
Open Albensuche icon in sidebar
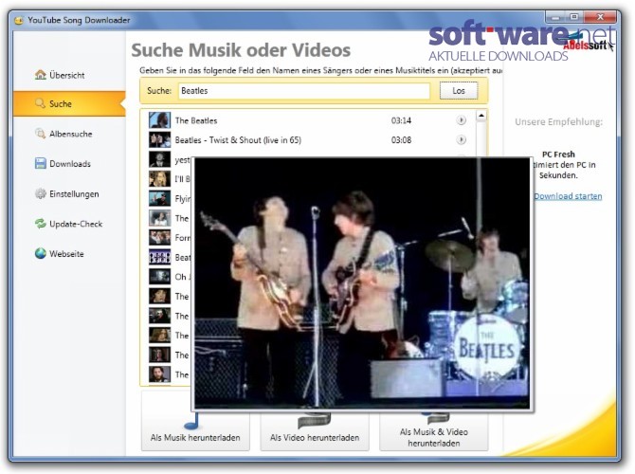click(41, 134)
